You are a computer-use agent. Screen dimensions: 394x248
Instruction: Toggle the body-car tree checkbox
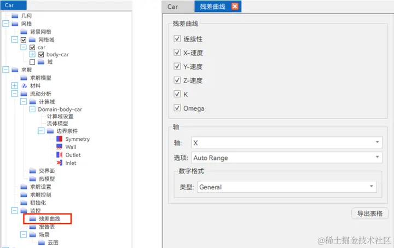point(41,55)
